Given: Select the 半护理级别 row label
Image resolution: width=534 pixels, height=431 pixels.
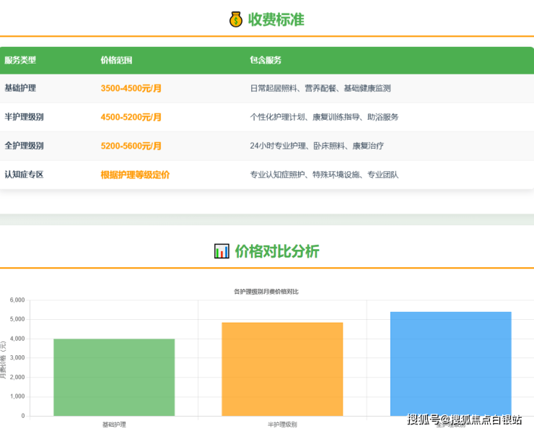Looking at the screenshot, I should pyautogui.click(x=24, y=117).
